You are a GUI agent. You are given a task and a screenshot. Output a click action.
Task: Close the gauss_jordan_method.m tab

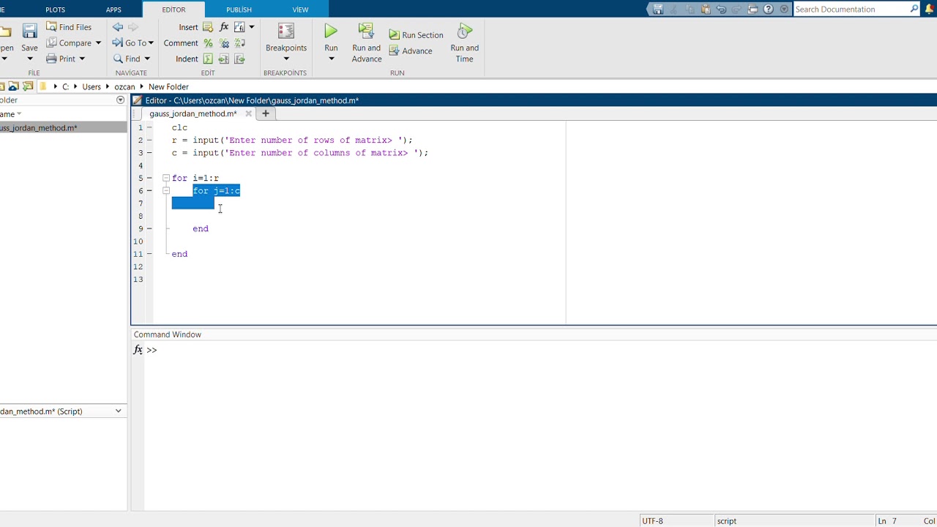pyautogui.click(x=248, y=113)
